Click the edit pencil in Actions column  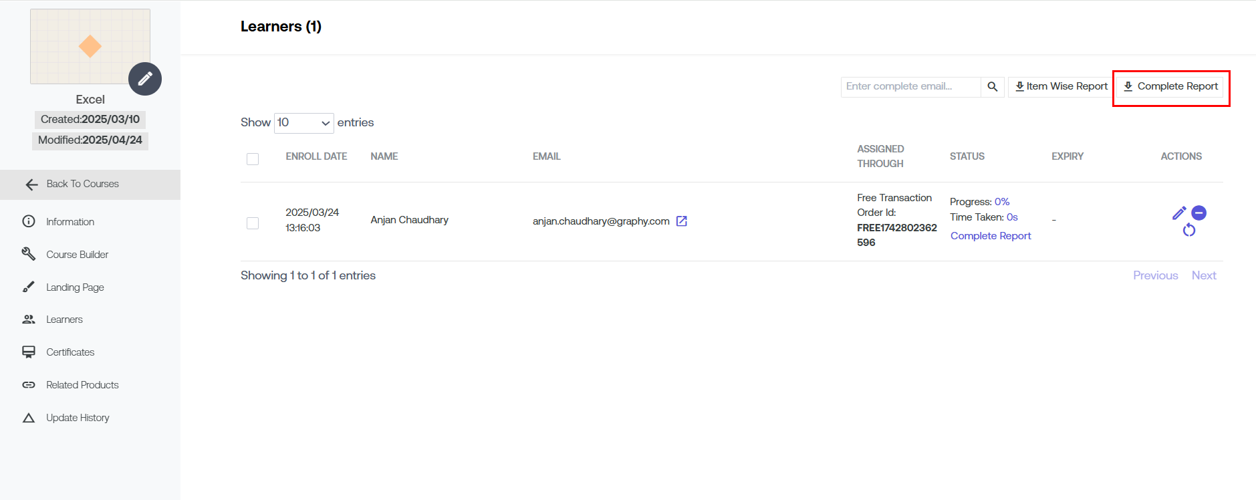(1179, 213)
